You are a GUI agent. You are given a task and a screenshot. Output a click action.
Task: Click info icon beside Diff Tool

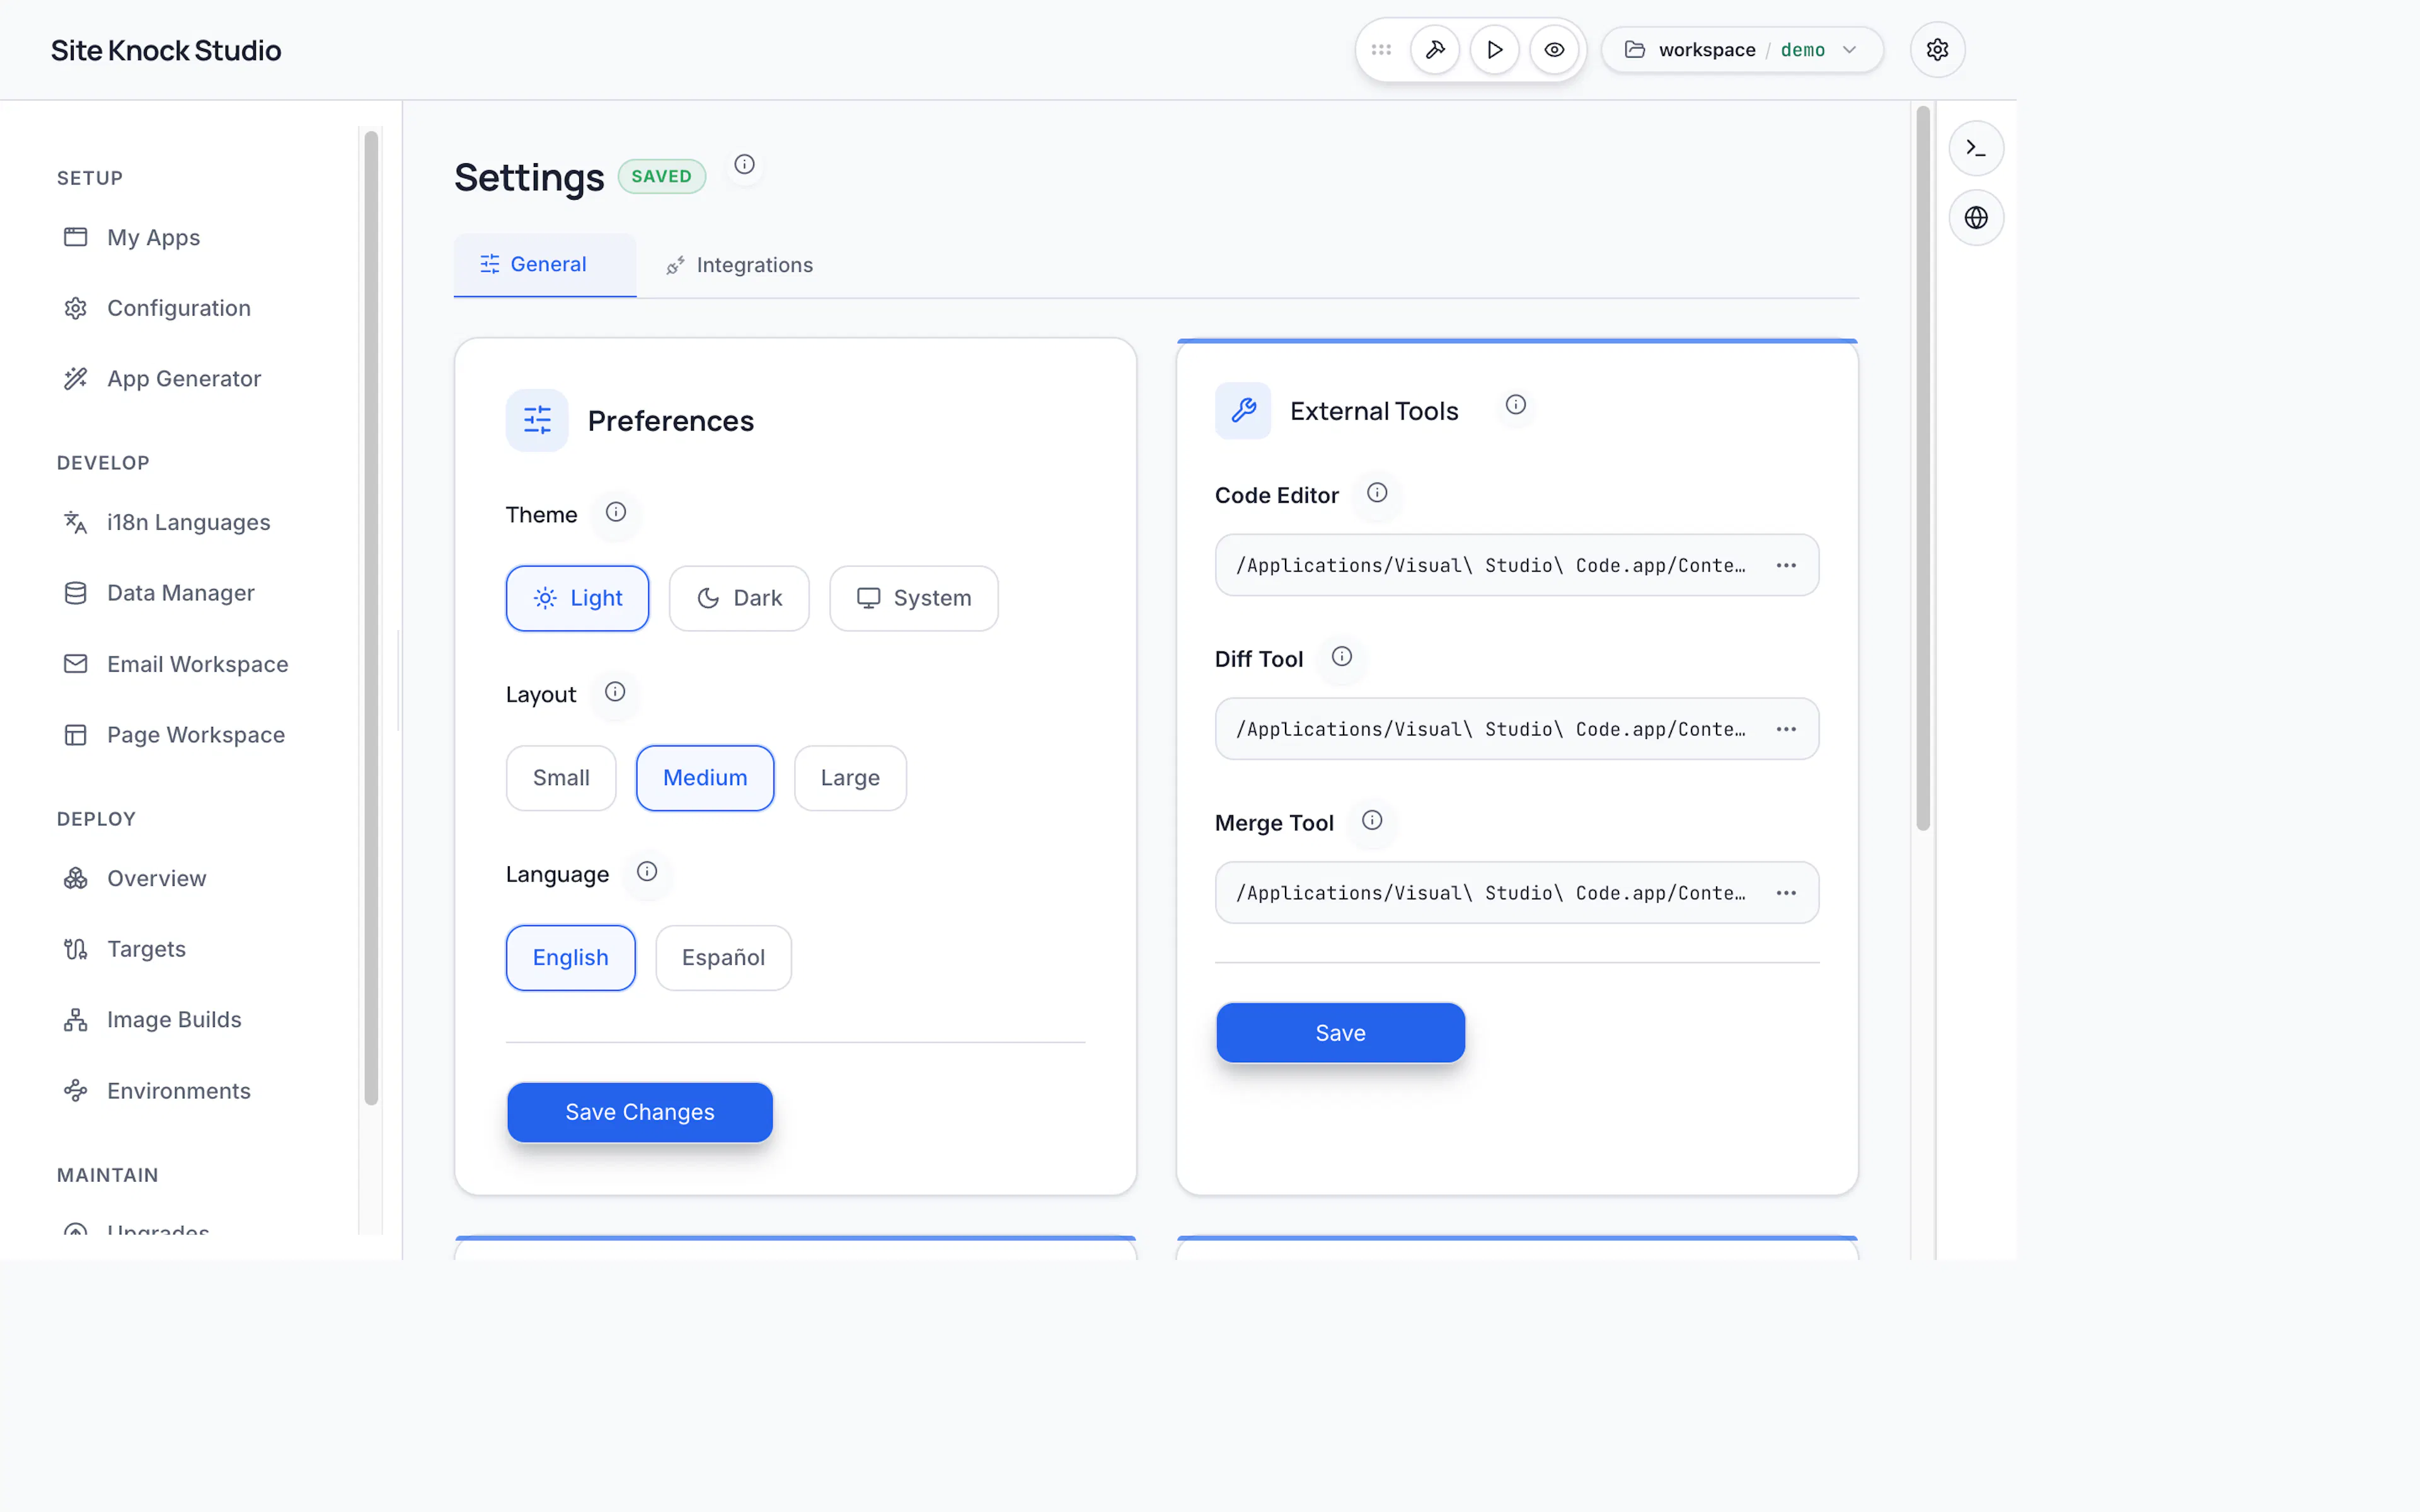1342,657
